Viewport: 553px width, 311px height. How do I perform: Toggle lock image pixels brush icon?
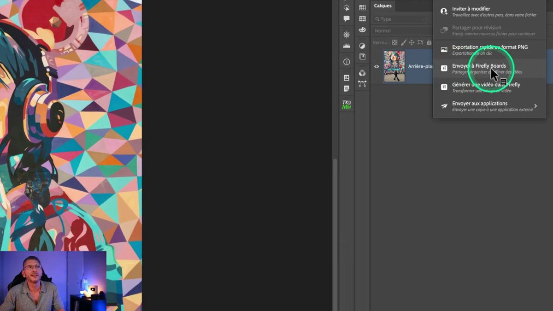(404, 42)
